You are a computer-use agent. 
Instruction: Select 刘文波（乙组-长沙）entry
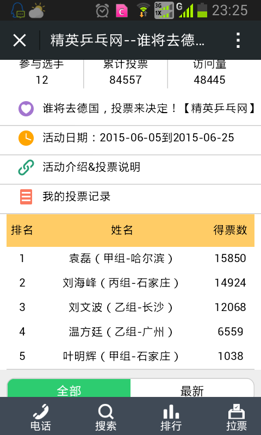(130, 307)
